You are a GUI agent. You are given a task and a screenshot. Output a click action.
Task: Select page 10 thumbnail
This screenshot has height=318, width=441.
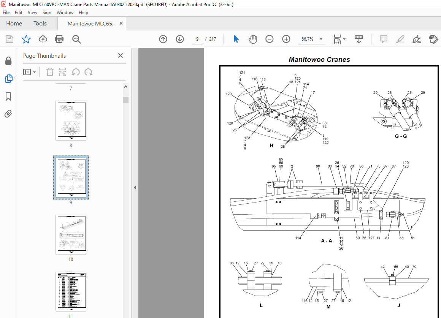click(x=71, y=234)
